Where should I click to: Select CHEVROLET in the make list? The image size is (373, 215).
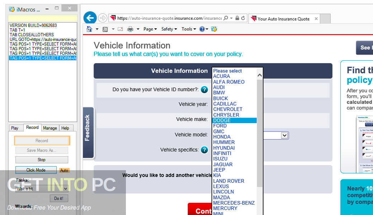(x=234, y=109)
